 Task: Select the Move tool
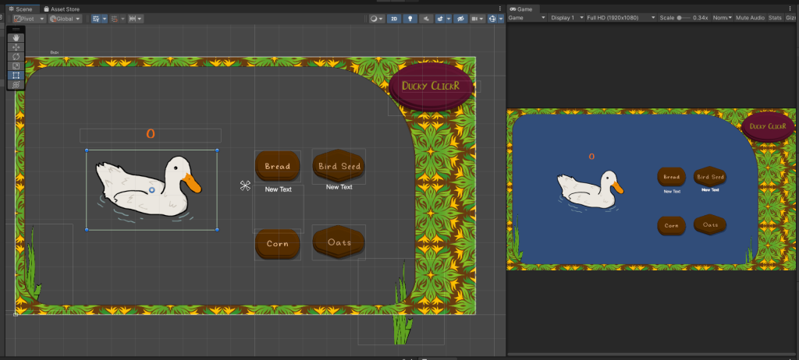point(16,47)
